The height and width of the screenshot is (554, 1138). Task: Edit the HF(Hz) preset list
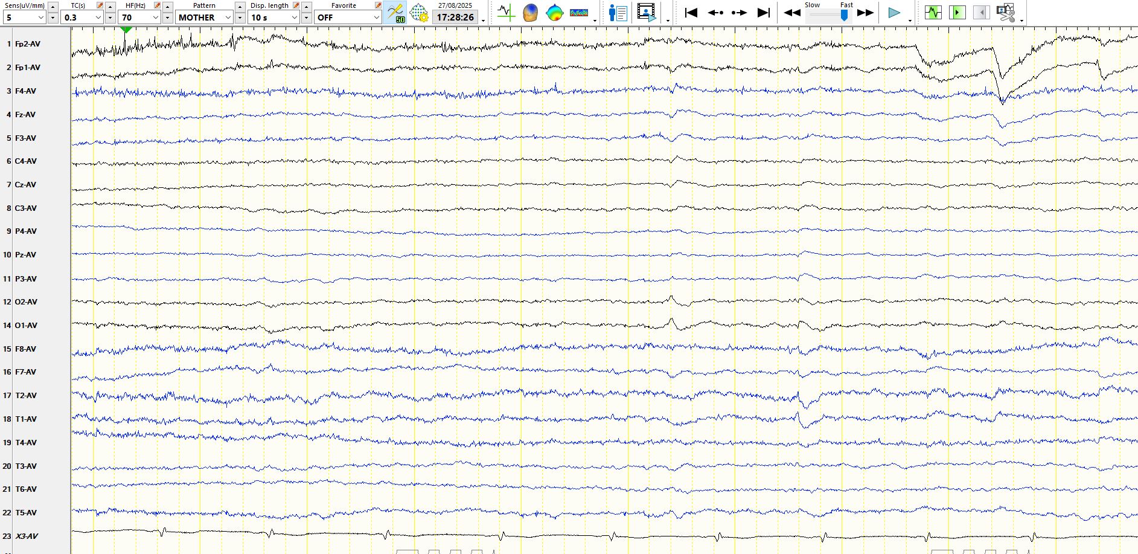(x=157, y=5)
